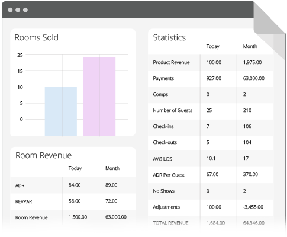Click the blue bar in Rooms Sold chart
This screenshot has height=237, width=287.
click(61, 111)
